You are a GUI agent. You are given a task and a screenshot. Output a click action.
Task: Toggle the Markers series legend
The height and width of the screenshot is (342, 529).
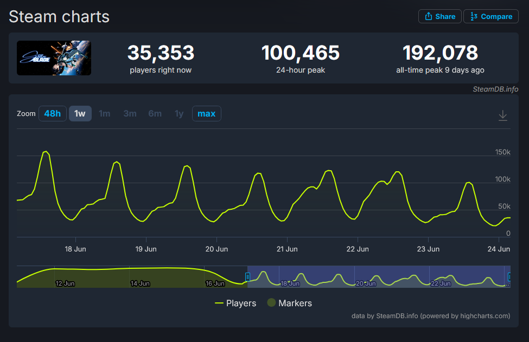click(290, 304)
